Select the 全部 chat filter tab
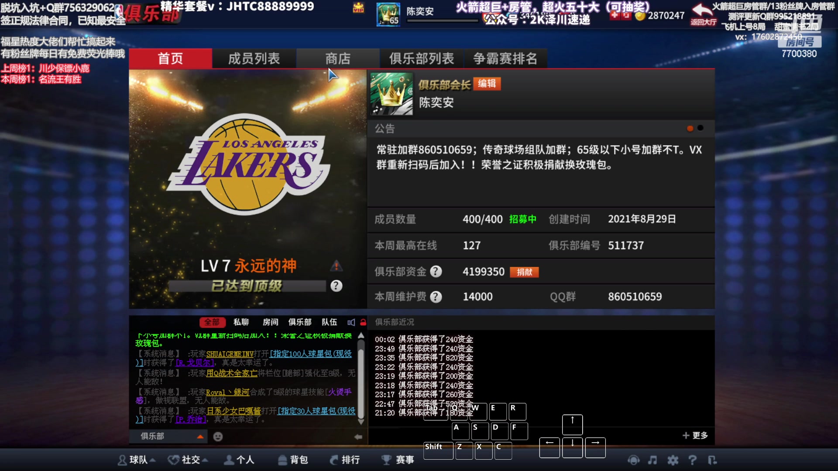Image resolution: width=838 pixels, height=471 pixels. [x=212, y=322]
